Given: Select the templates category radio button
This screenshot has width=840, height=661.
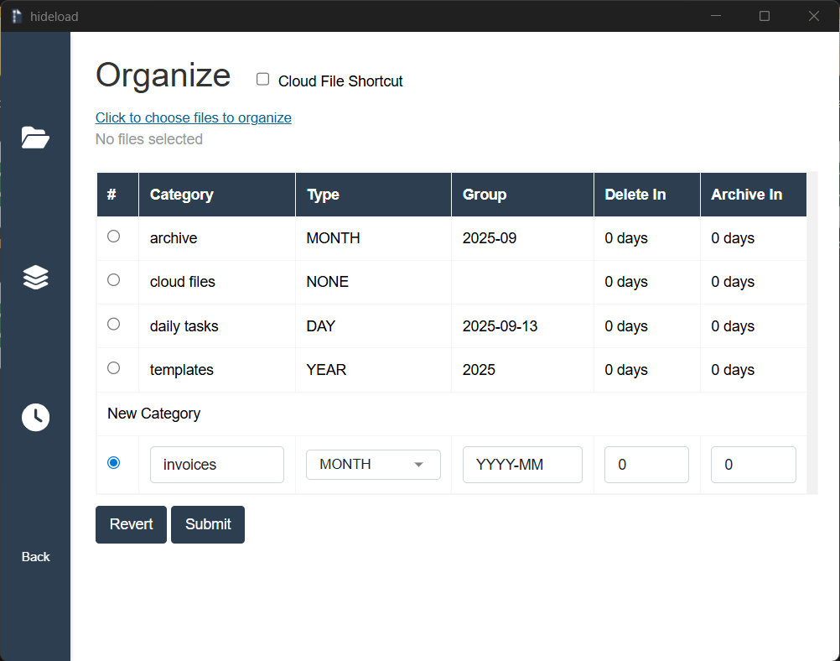Looking at the screenshot, I should [114, 367].
